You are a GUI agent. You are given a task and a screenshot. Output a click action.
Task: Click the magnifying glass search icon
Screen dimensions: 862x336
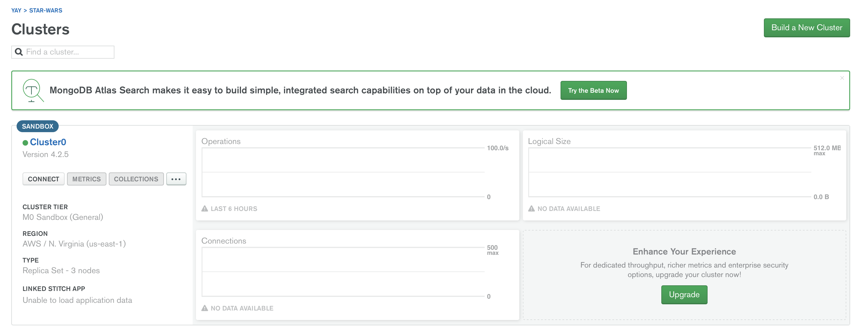point(19,52)
